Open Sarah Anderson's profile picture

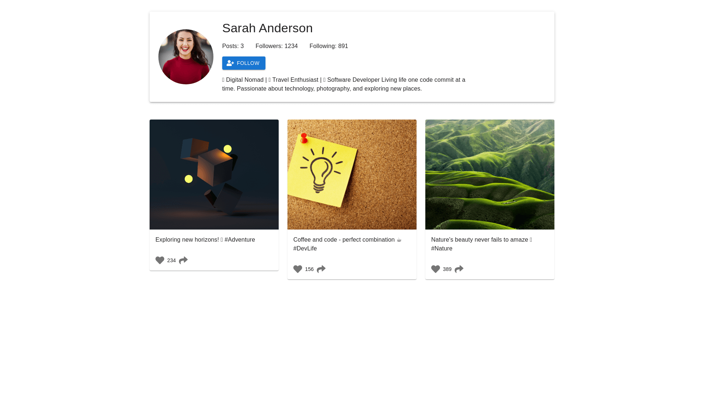(x=186, y=57)
